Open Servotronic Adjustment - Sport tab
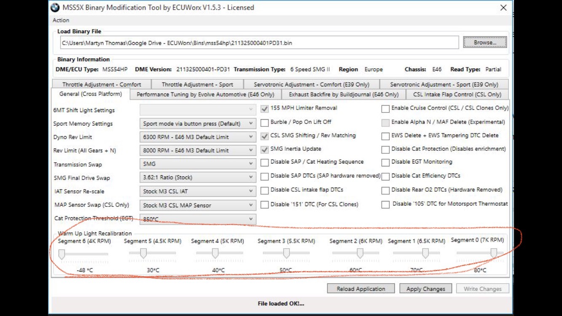Viewport: 562px width, 316px height. tap(444, 84)
